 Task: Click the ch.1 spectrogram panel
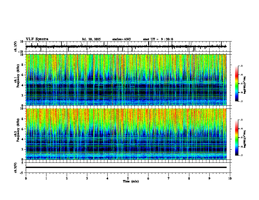click(x=126, y=80)
